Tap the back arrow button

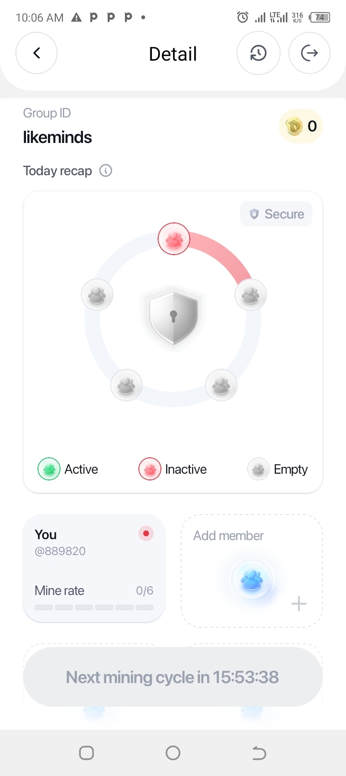pyautogui.click(x=37, y=53)
